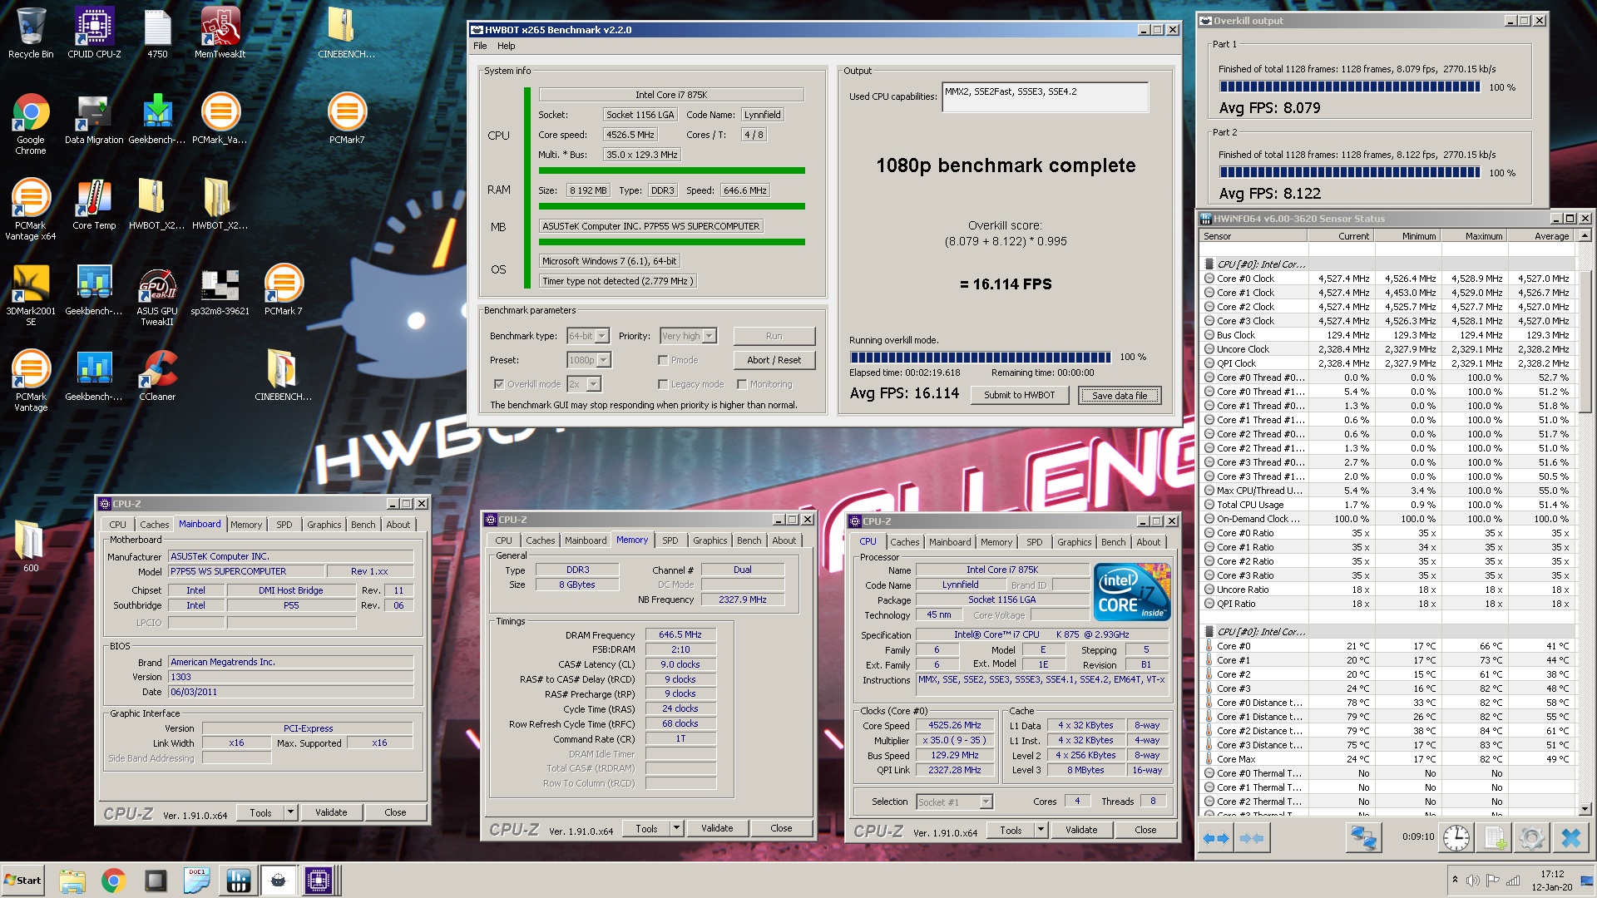The width and height of the screenshot is (1597, 898).
Task: Open HWiNFO settings gear icon
Action: click(x=1531, y=838)
